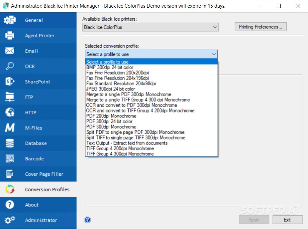The image size is (308, 229).
Task: Open Barcode settings label
Action: [x=34, y=158]
